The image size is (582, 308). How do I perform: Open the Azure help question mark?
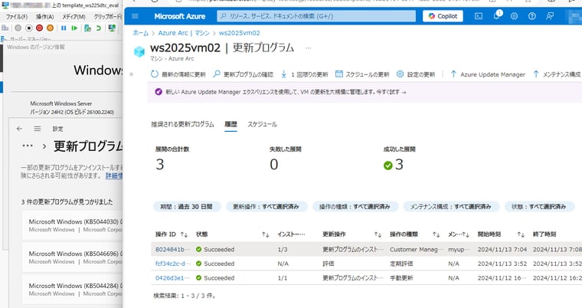(x=532, y=16)
